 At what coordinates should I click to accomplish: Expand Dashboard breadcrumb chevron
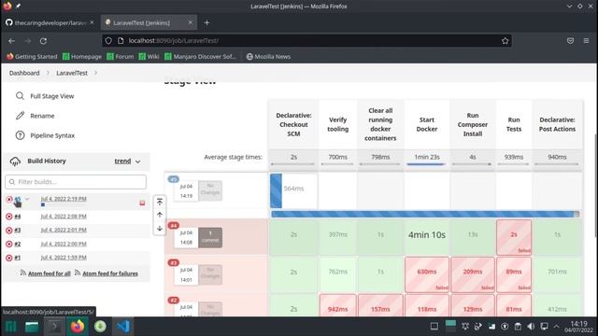click(48, 73)
